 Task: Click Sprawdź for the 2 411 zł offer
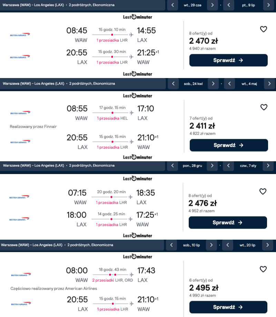pos(229,145)
